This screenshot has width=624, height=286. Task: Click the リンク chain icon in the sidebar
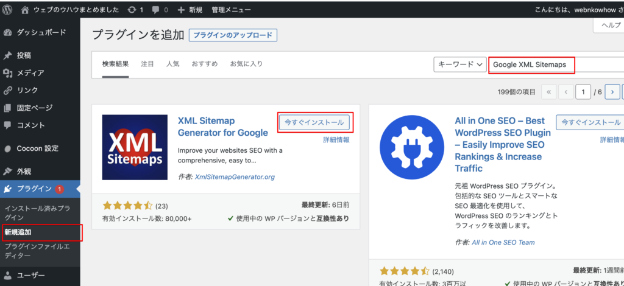point(7,90)
